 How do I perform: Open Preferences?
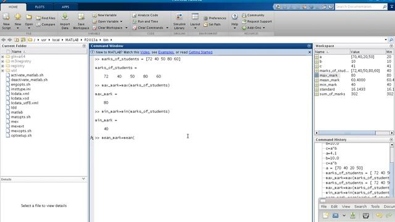point(215,18)
